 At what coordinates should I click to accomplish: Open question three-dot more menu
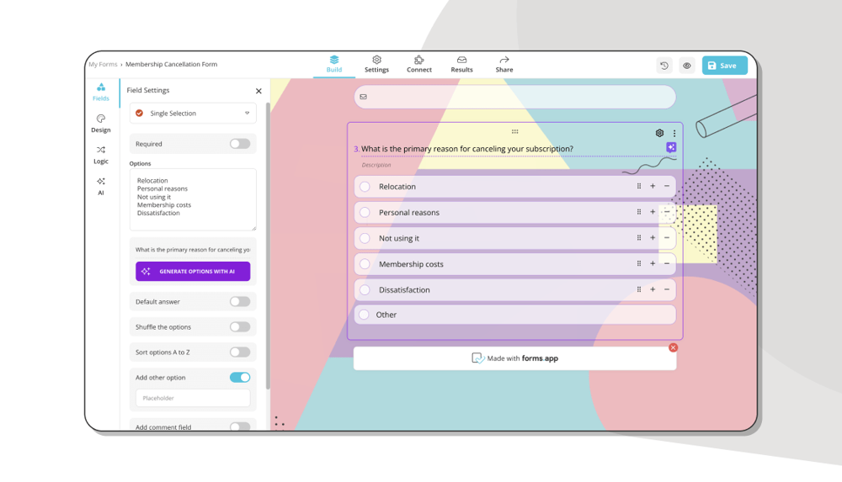click(674, 133)
